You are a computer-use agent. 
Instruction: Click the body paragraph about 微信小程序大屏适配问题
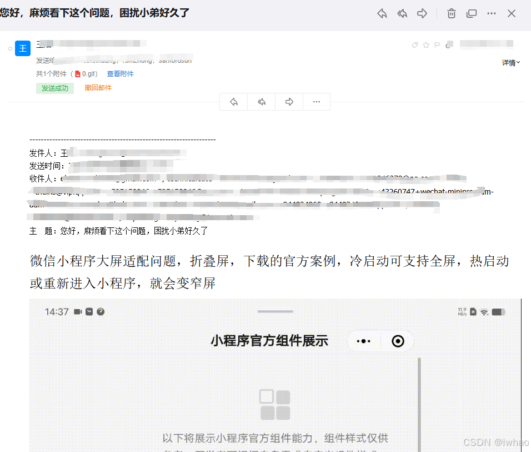[269, 272]
